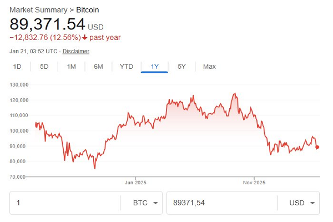Click the 89,371.54 price heading
Image resolution: width=333 pixels, height=222 pixels.
pyautogui.click(x=47, y=24)
